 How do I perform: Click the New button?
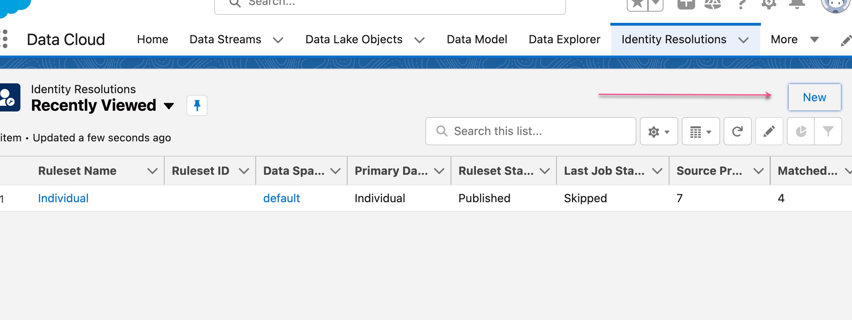point(815,97)
